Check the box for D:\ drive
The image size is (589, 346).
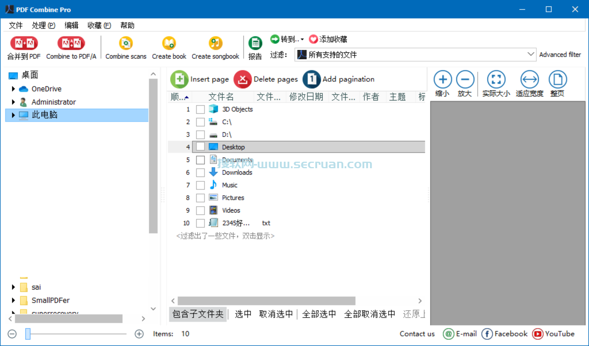click(200, 135)
